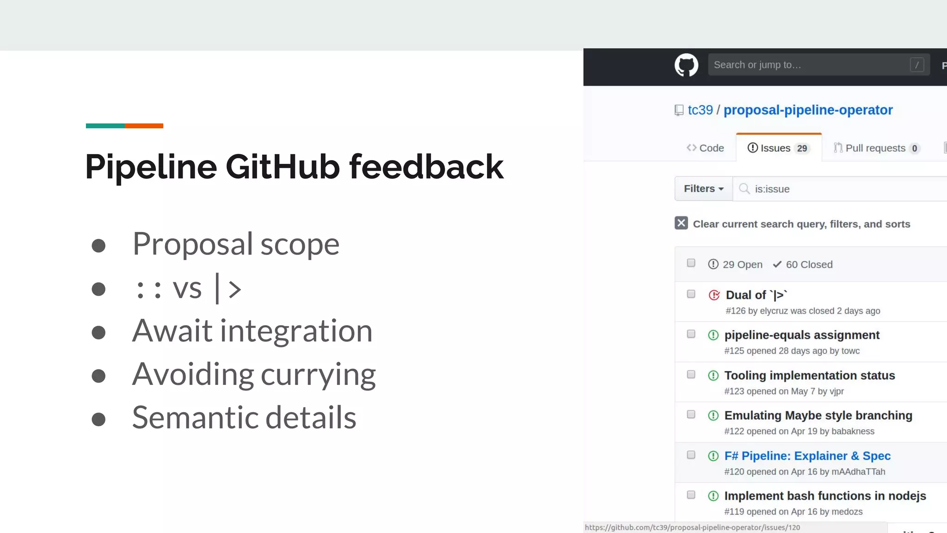This screenshot has height=533, width=947.
Task: Open issue Emulating Maybe style branching
Action: tap(818, 415)
